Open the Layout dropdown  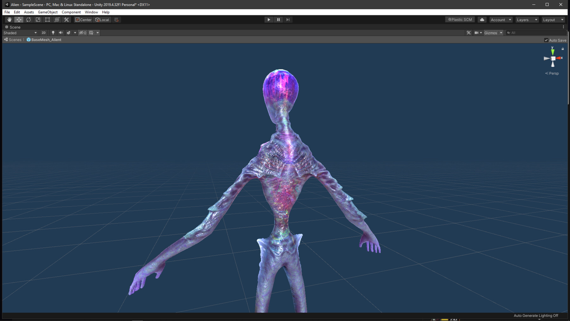pyautogui.click(x=553, y=19)
